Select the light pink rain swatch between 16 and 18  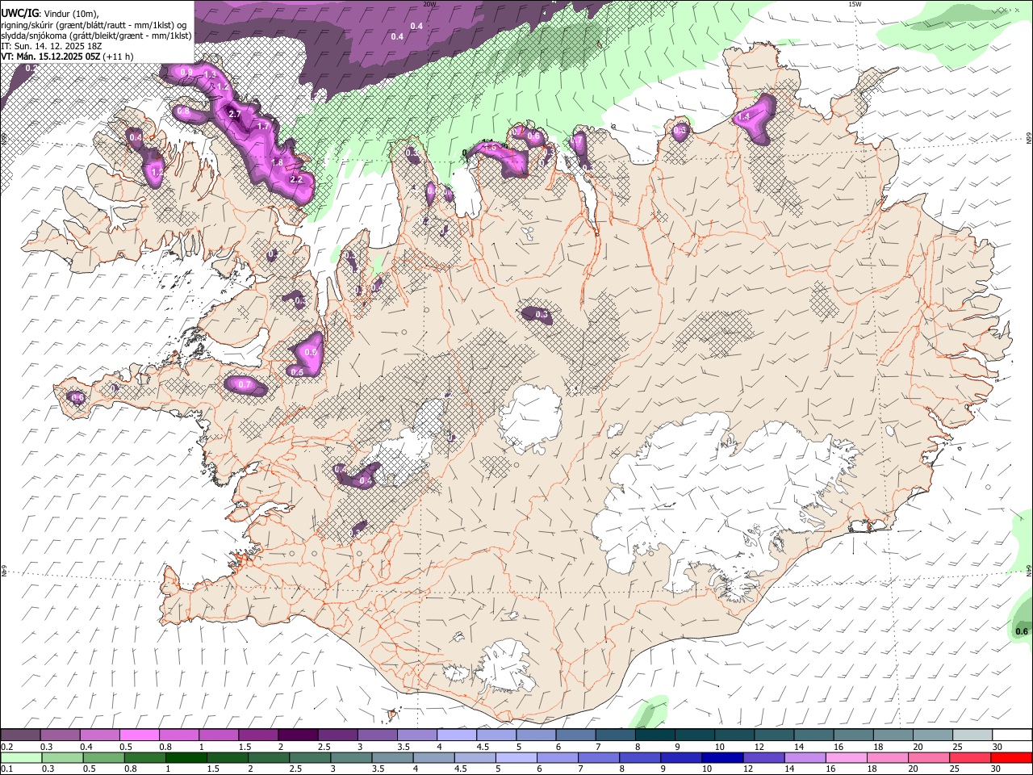coord(846,758)
